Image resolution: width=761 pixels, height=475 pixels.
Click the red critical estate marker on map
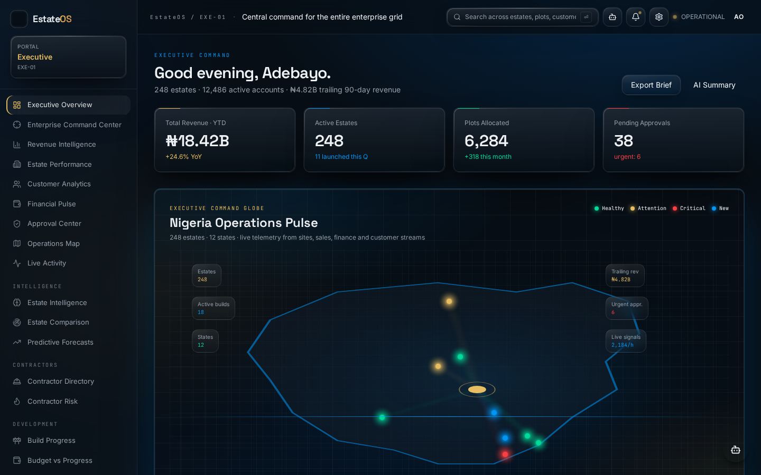tap(505, 454)
